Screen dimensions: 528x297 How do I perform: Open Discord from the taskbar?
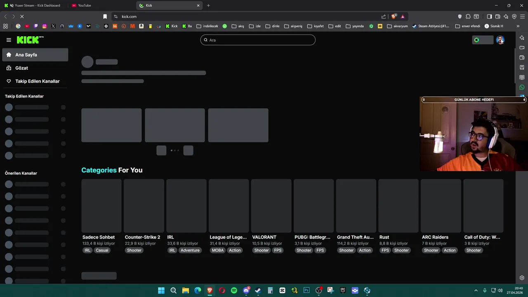(246, 290)
